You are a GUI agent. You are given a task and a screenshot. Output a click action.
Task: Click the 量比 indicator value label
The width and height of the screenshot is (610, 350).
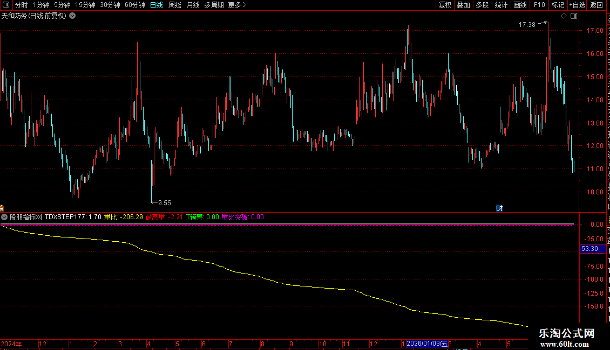[x=123, y=218]
